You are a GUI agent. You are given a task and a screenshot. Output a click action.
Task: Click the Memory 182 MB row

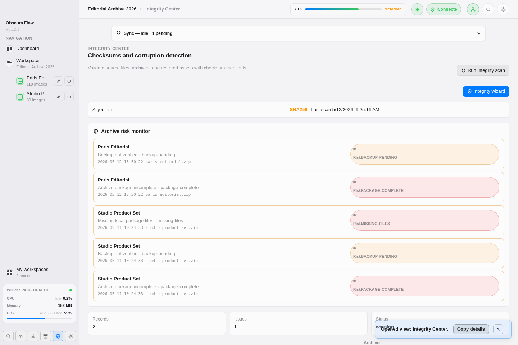pyautogui.click(x=39, y=305)
